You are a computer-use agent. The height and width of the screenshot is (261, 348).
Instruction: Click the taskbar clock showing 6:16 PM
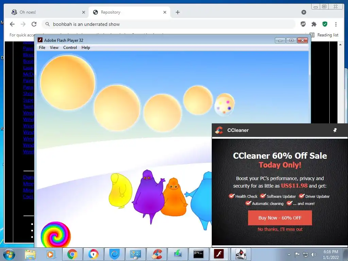(331, 255)
